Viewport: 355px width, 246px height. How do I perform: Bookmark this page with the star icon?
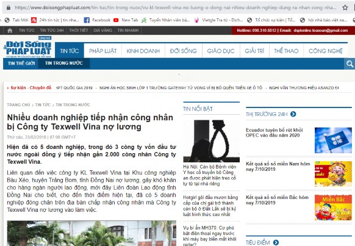tap(345, 8)
